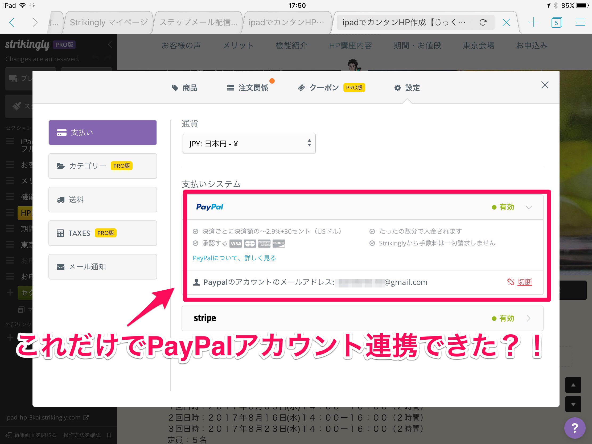Open the ipad-hp-3kai.strikingly.com site link
592x444 pixels.
47,417
